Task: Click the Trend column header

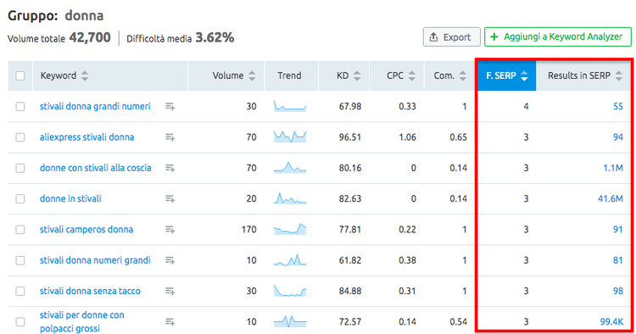Action: pyautogui.click(x=290, y=75)
